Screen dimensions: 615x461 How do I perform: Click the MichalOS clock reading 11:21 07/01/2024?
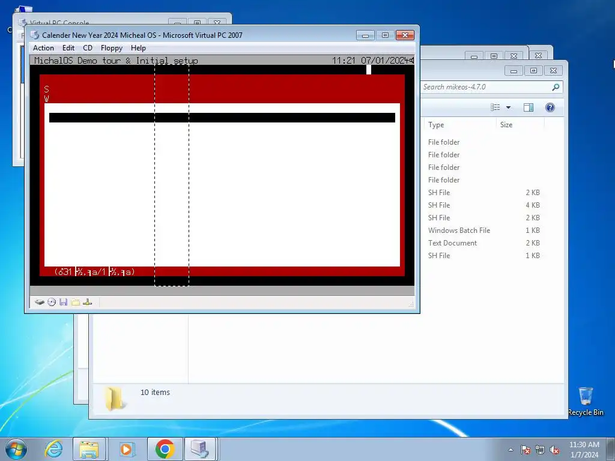pyautogui.click(x=370, y=61)
